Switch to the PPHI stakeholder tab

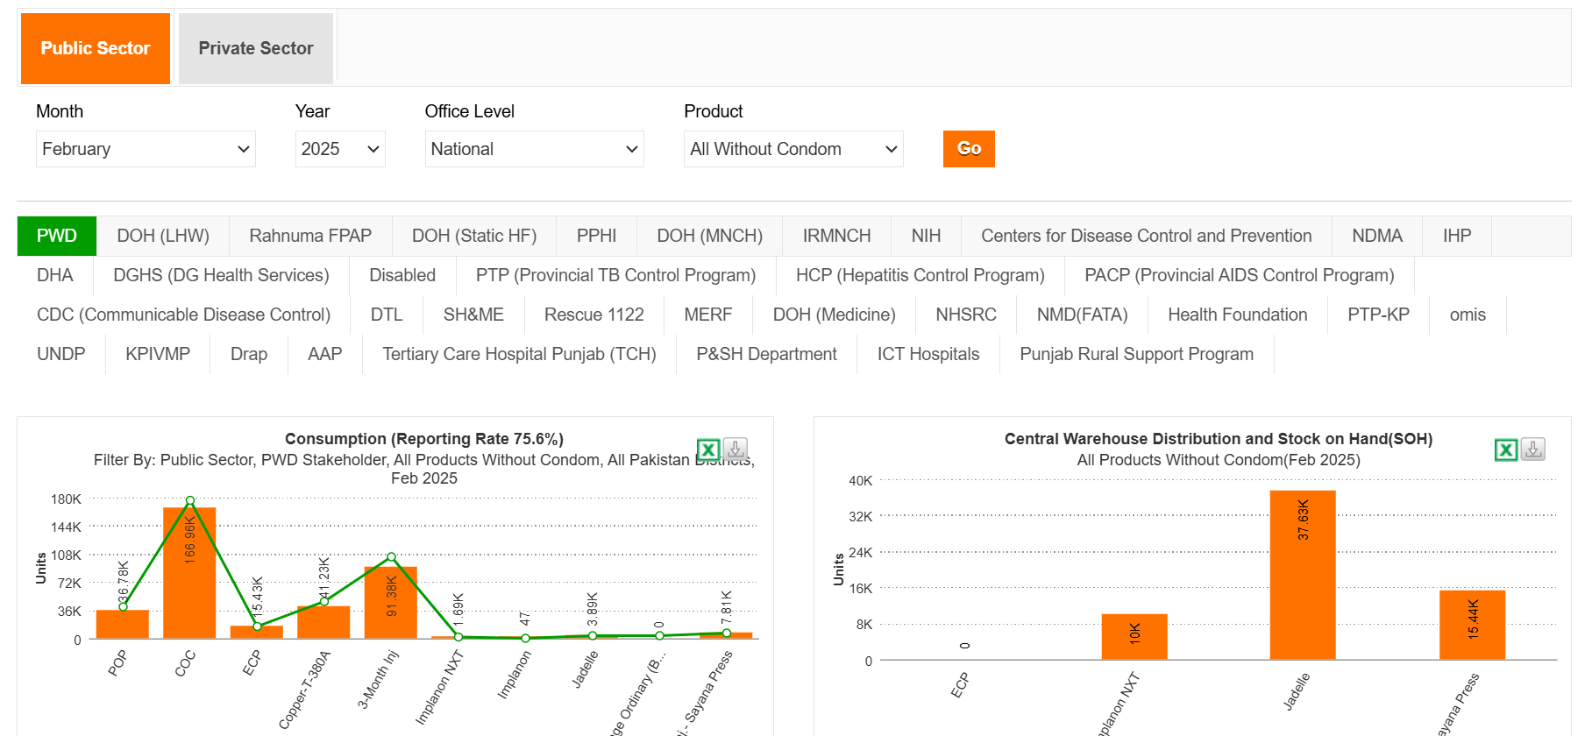(596, 236)
